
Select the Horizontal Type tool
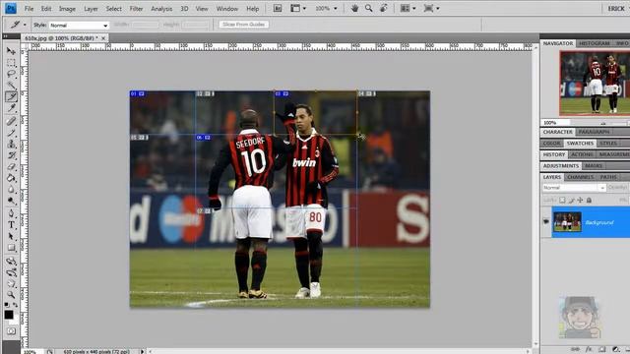point(11,225)
